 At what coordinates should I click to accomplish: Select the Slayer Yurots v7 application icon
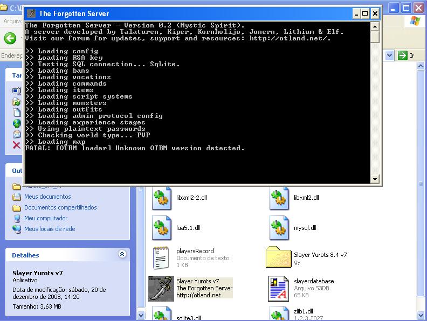coord(161,288)
